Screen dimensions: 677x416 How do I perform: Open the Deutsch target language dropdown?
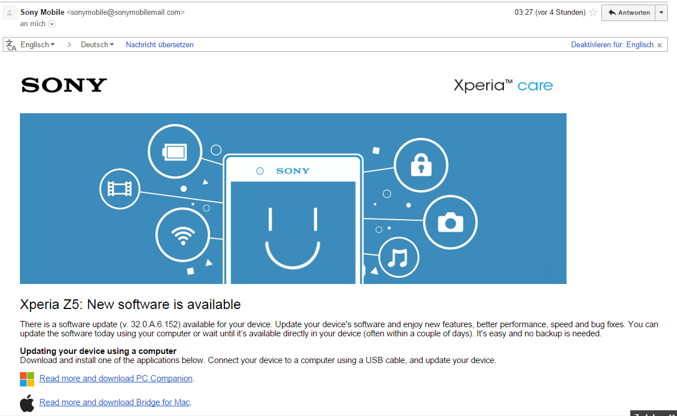pyautogui.click(x=97, y=45)
